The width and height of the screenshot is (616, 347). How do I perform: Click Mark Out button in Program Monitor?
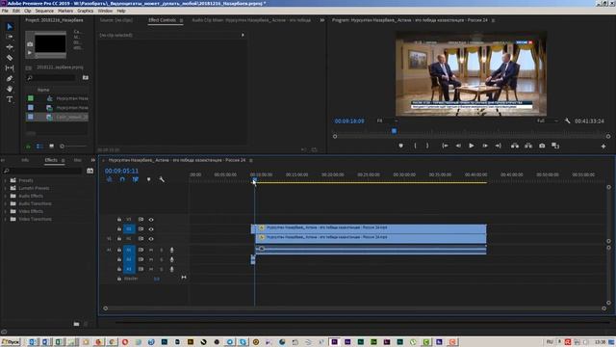coord(427,146)
